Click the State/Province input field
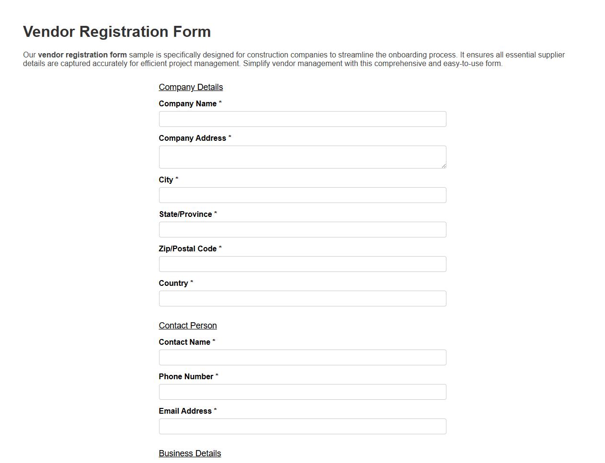This screenshot has height=463, width=605. (302, 229)
